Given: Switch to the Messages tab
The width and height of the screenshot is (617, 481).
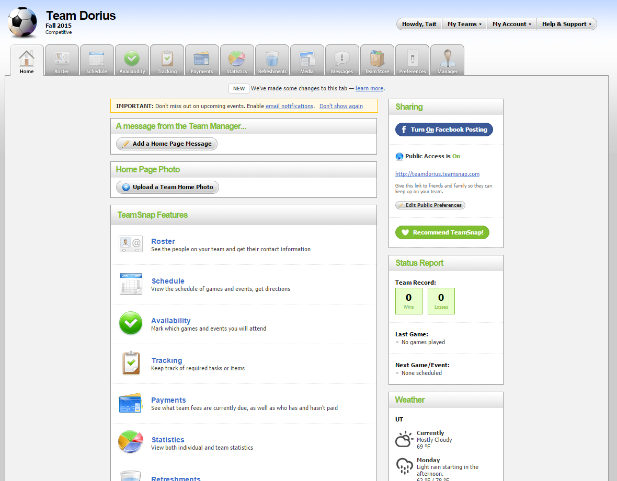Looking at the screenshot, I should point(342,61).
